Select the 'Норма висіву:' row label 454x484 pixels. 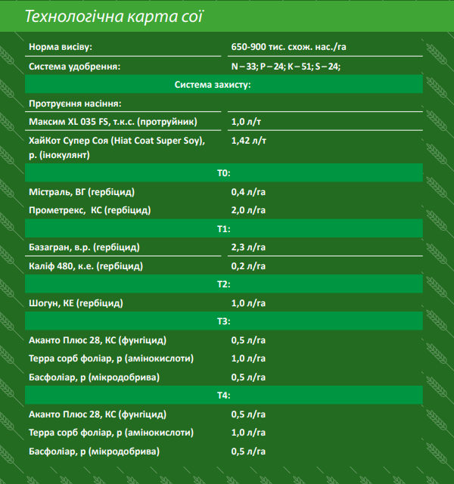(61, 47)
